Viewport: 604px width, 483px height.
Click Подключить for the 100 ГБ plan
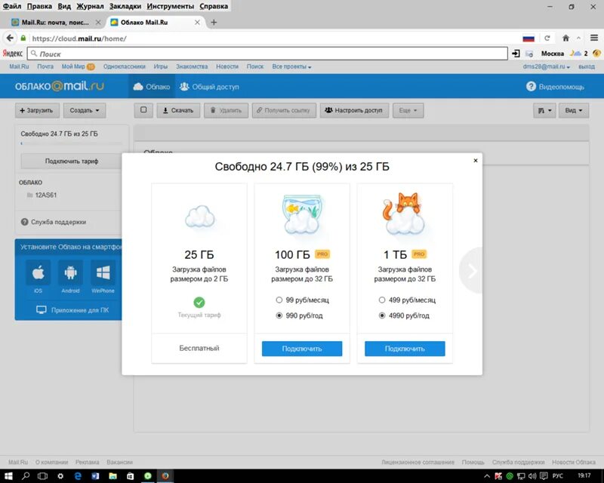[x=302, y=349]
